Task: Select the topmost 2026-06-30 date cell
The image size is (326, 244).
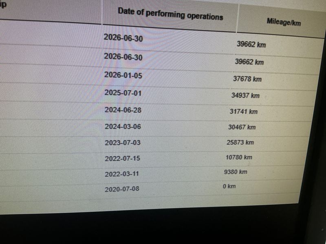Action: pos(123,38)
